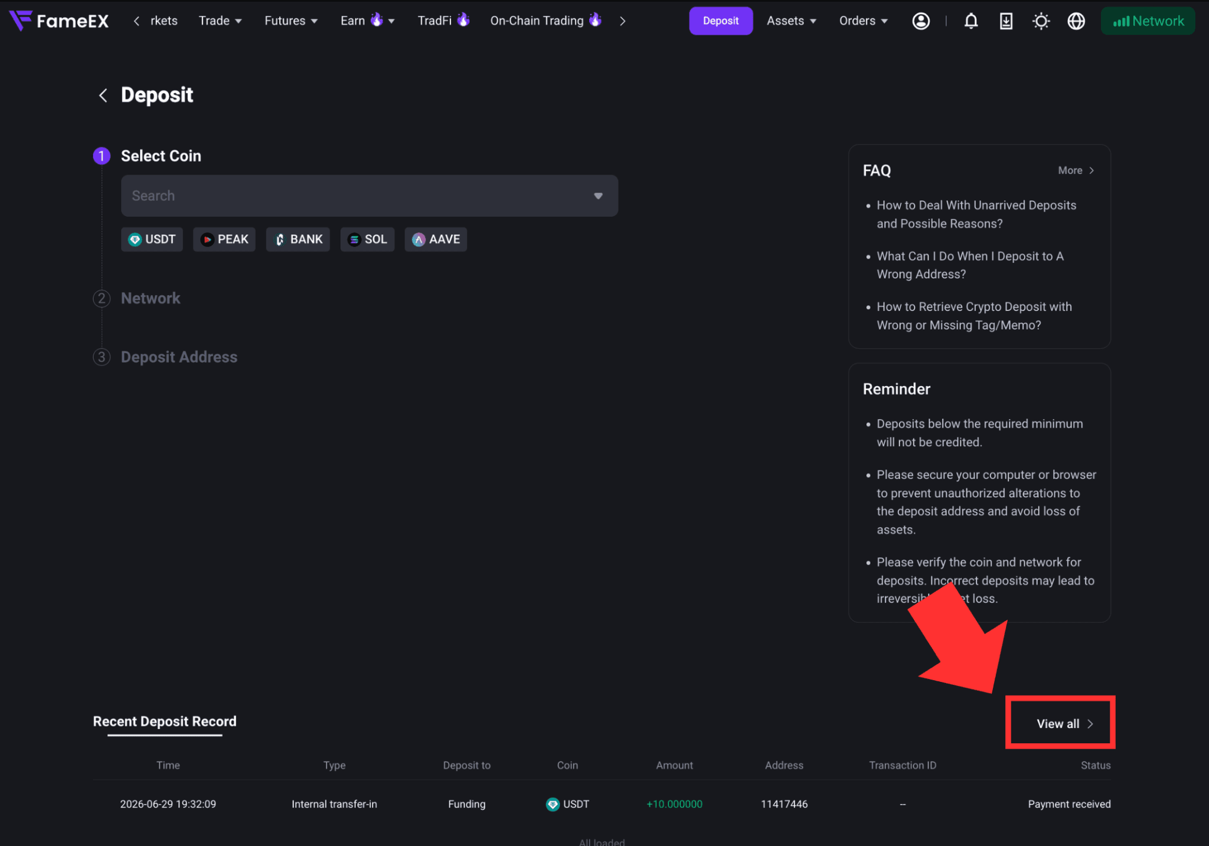Image resolution: width=1209 pixels, height=846 pixels.
Task: Open the Earn dropdown menu
Action: pyautogui.click(x=367, y=21)
